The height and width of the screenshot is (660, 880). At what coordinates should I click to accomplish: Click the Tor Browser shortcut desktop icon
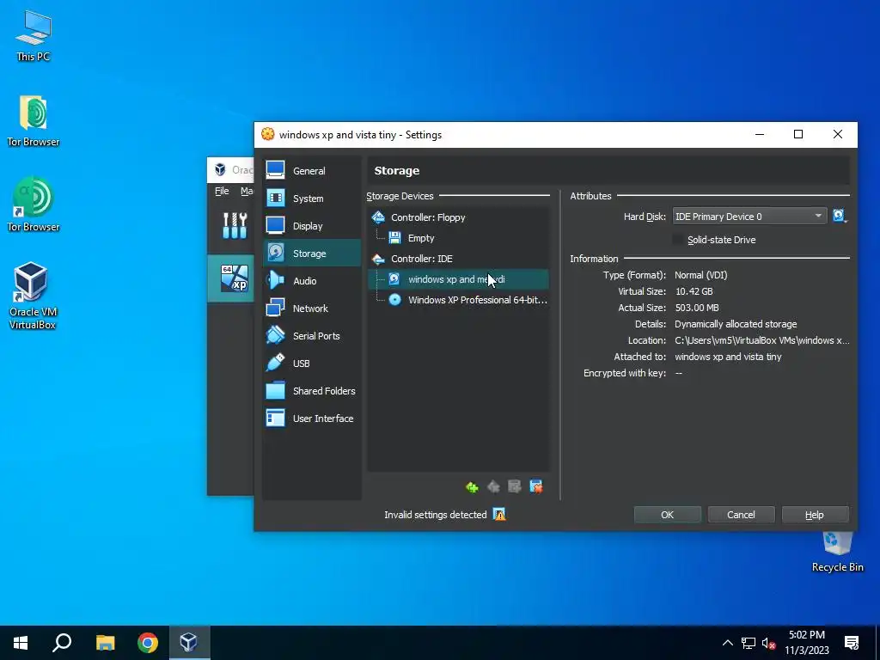coord(34,205)
